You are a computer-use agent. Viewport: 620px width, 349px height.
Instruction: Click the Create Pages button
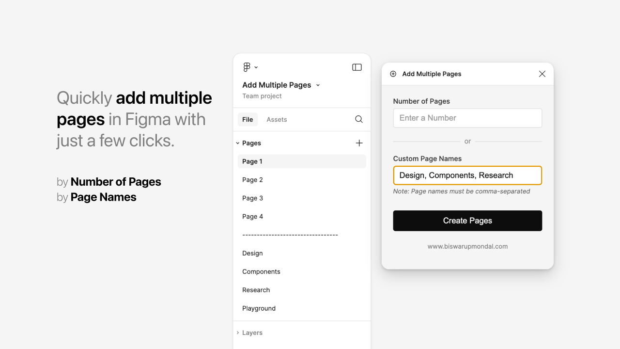(467, 221)
